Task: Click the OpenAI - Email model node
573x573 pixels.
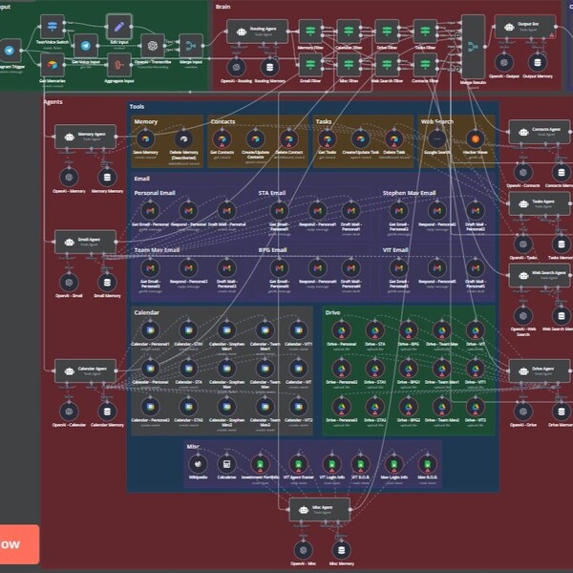Action: 69,283
